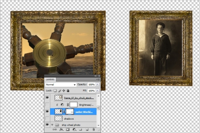This screenshot has height=133, width=200.
Task: Click the link layers chain icon at panel bottom
Action: click(54, 129)
